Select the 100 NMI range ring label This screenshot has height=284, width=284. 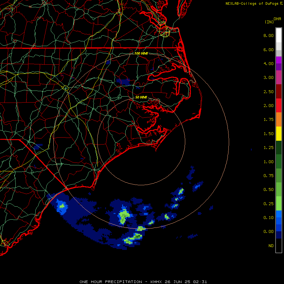pyautogui.click(x=141, y=53)
